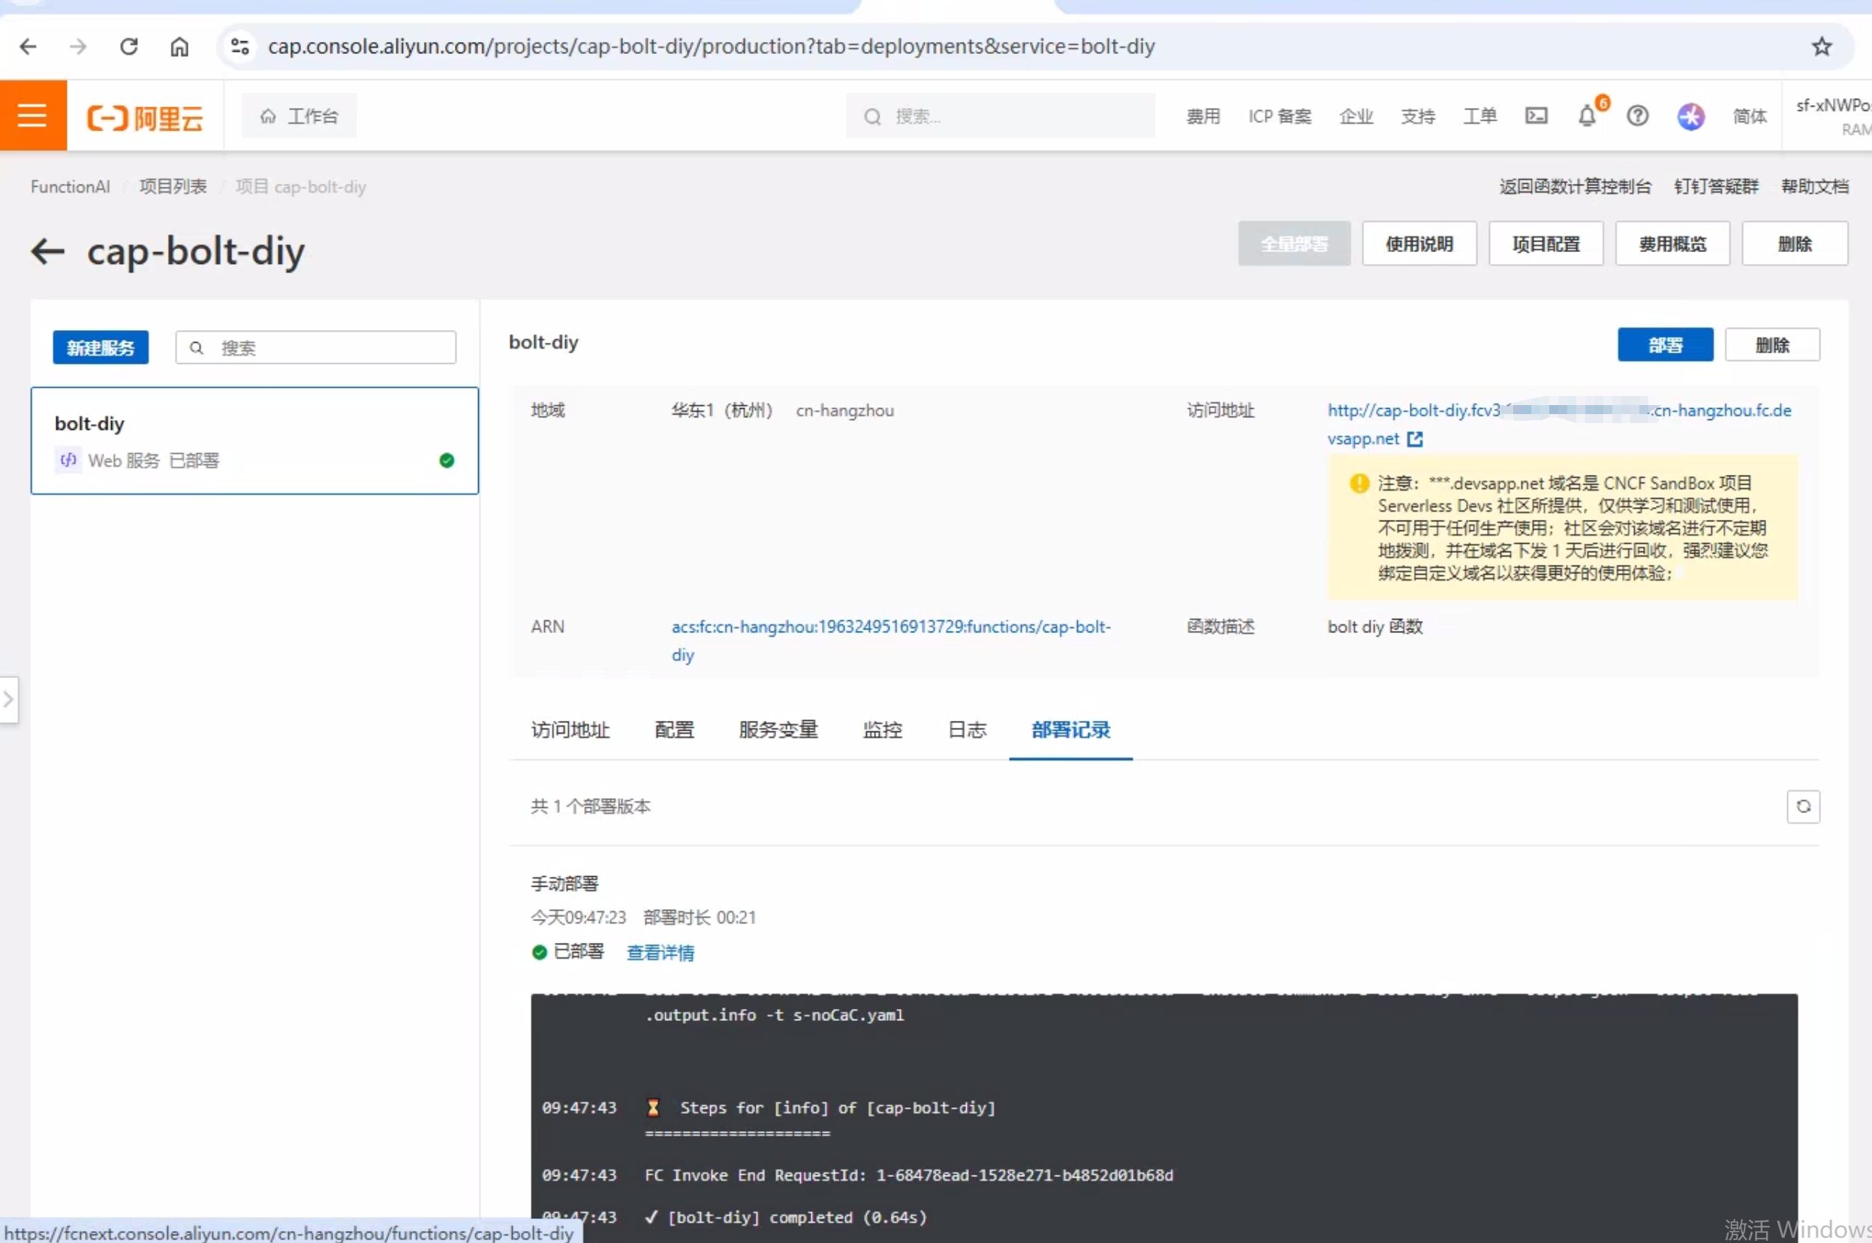Open 费用 menu
The height and width of the screenshot is (1243, 1872).
click(x=1202, y=116)
